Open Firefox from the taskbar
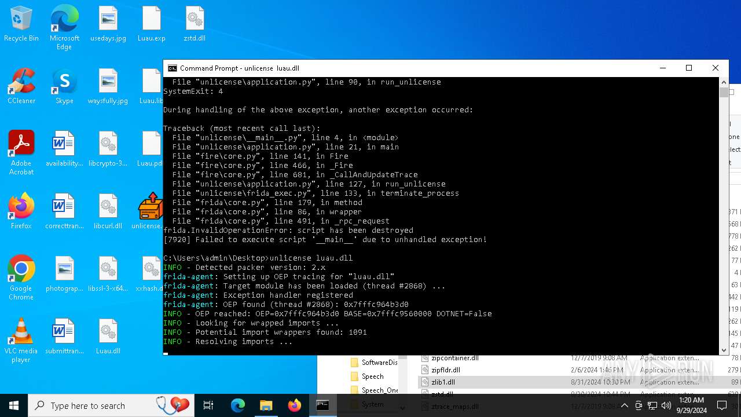The height and width of the screenshot is (417, 741). (295, 405)
